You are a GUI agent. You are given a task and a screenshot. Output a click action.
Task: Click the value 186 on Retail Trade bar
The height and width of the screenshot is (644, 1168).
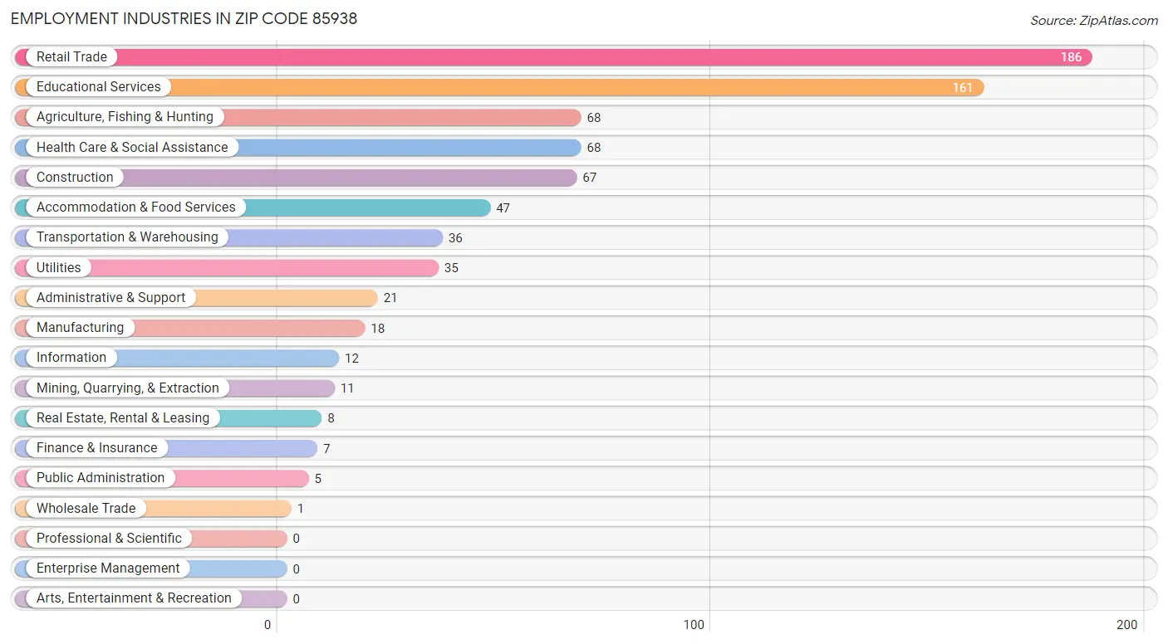1071,57
